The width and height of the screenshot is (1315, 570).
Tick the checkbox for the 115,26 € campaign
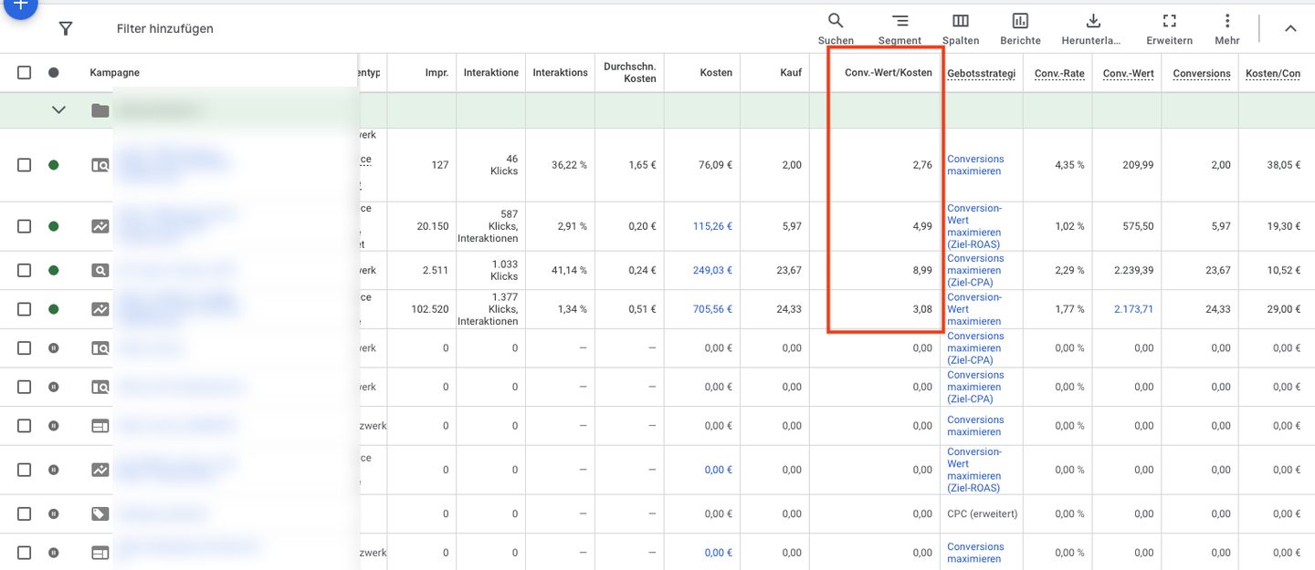tap(25, 226)
